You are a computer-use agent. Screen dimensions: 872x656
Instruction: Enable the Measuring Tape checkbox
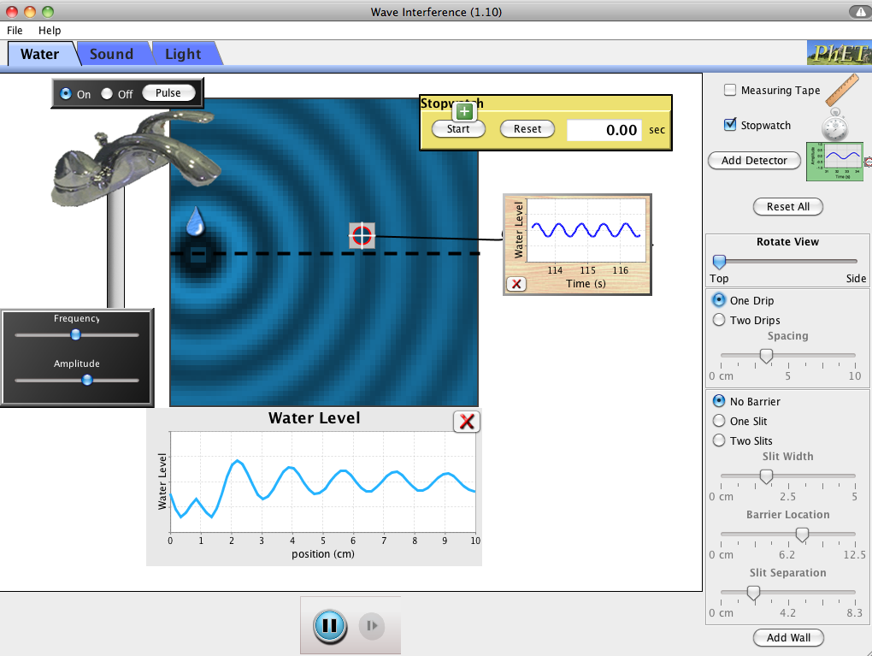(730, 90)
